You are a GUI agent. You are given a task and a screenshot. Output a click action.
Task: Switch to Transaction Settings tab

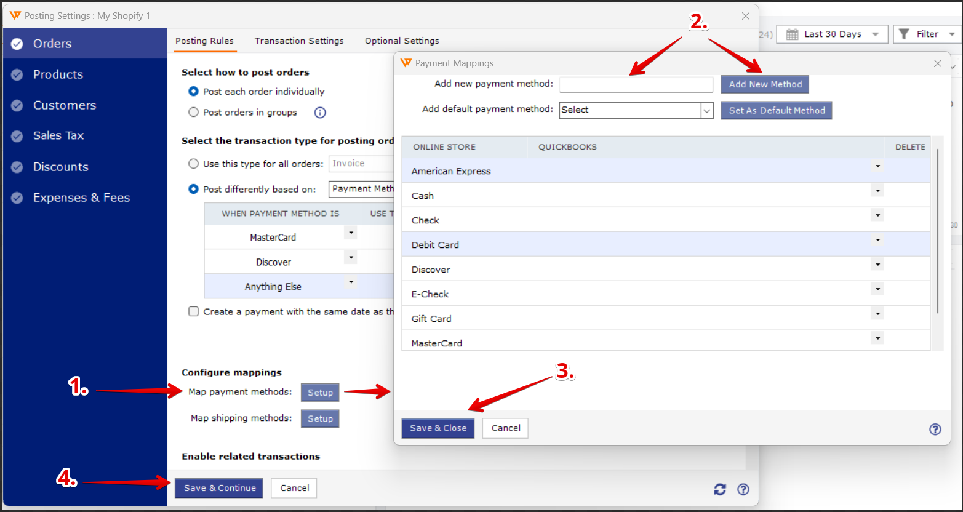point(299,41)
